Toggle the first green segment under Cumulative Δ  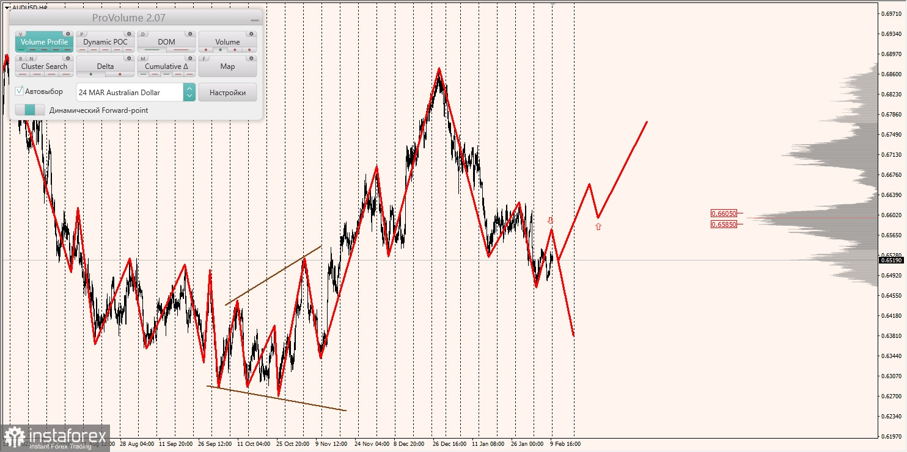coord(143,74)
